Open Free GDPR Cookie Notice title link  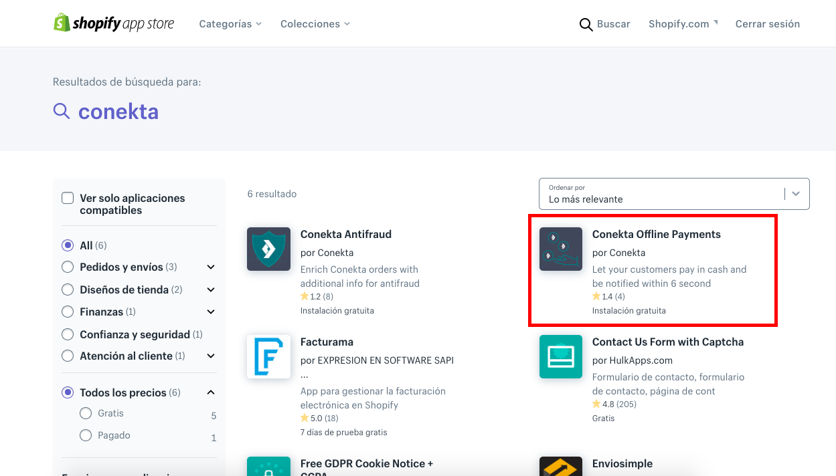click(x=367, y=469)
